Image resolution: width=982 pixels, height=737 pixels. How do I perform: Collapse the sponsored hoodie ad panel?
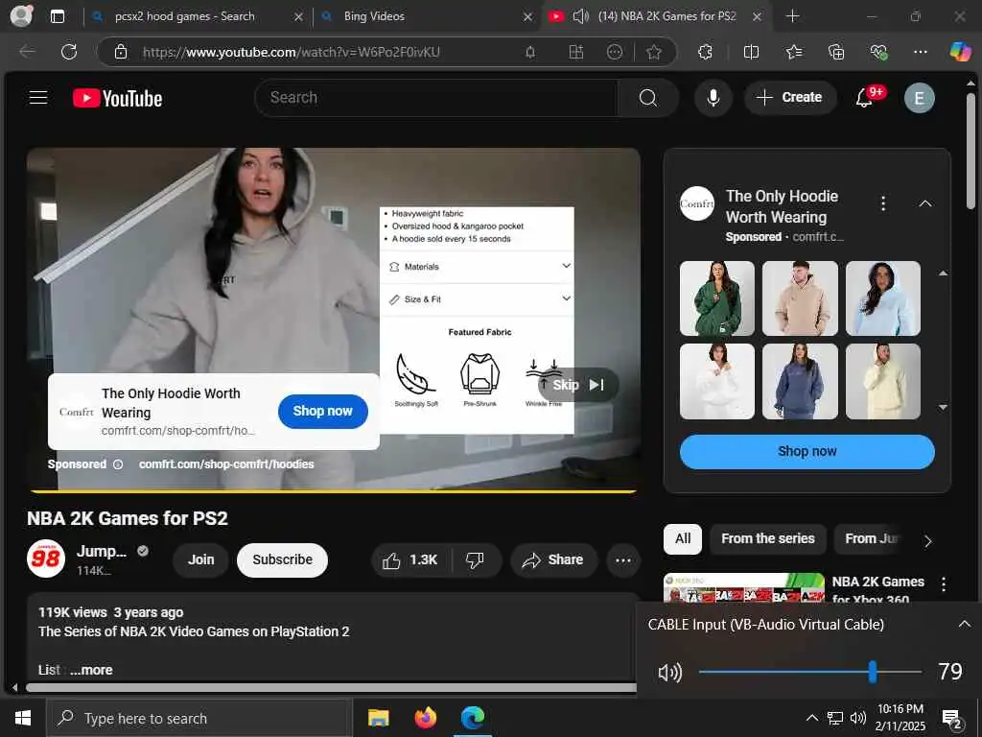[x=925, y=203]
